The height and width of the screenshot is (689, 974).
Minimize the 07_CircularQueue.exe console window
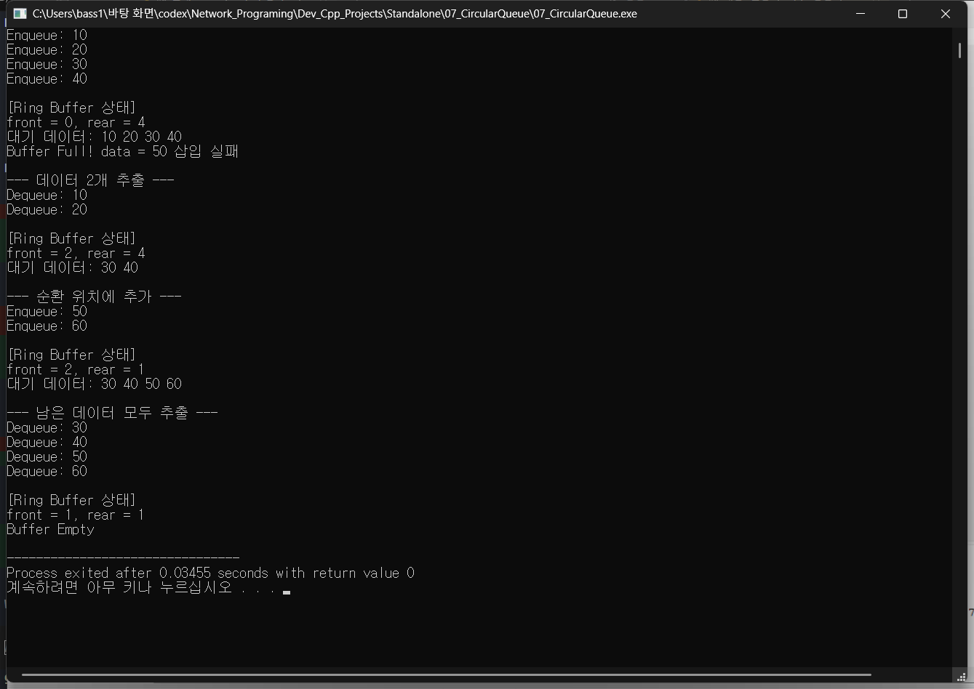pos(861,14)
